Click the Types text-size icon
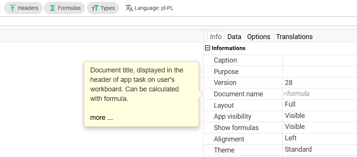Viewport: 357px width, 157px height. click(x=94, y=8)
